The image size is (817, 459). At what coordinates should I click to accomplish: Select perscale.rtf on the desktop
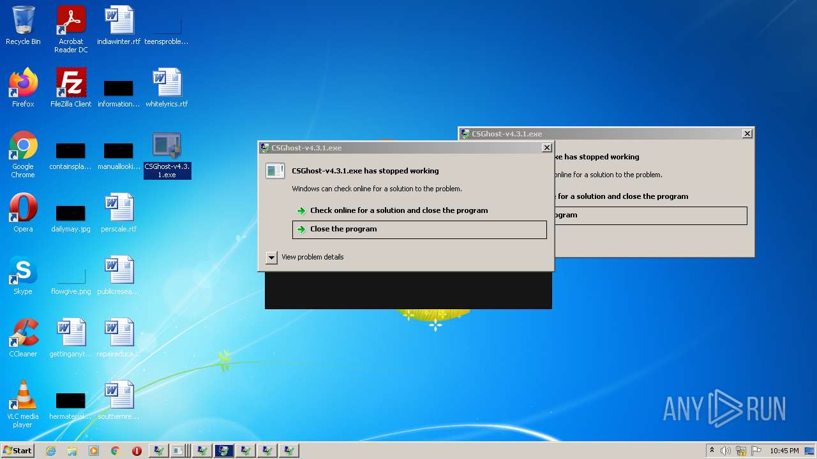pos(119,213)
